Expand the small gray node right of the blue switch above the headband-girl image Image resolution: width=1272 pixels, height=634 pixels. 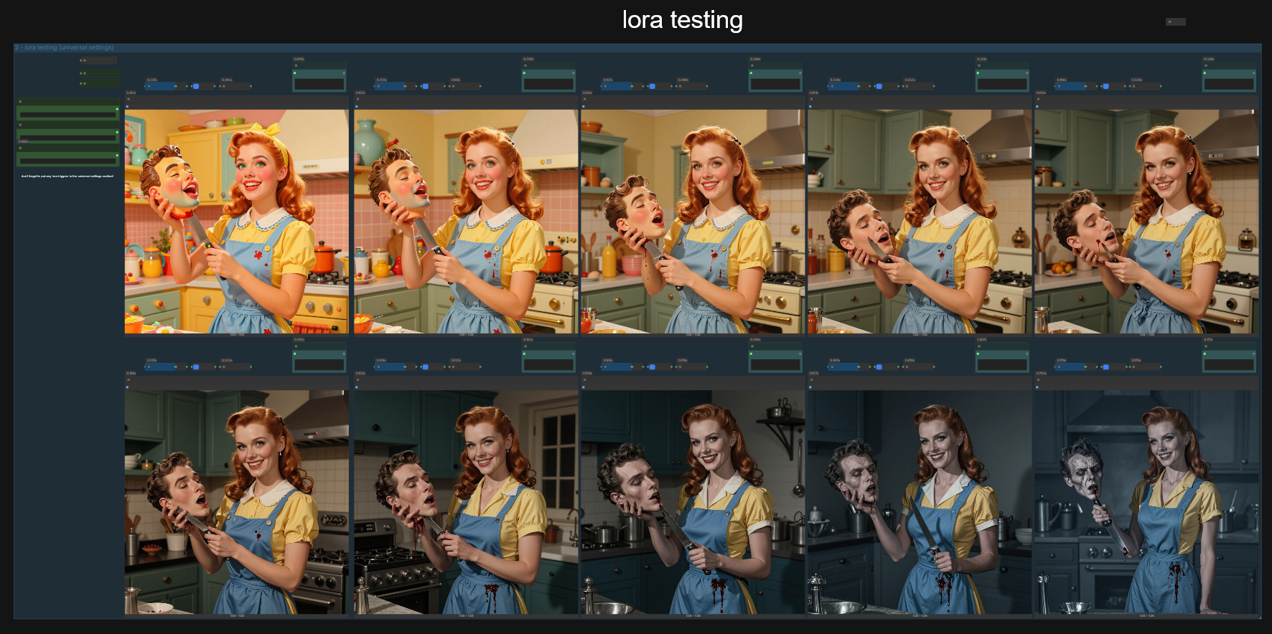(x=235, y=86)
